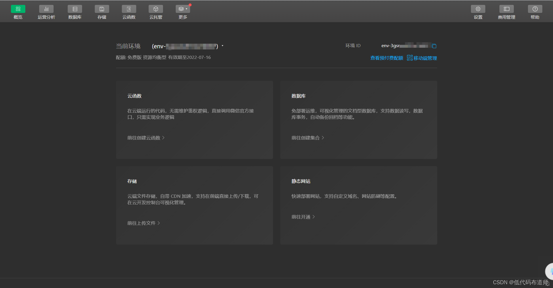
Task: Select the 云函数 card description text
Action: click(191, 114)
